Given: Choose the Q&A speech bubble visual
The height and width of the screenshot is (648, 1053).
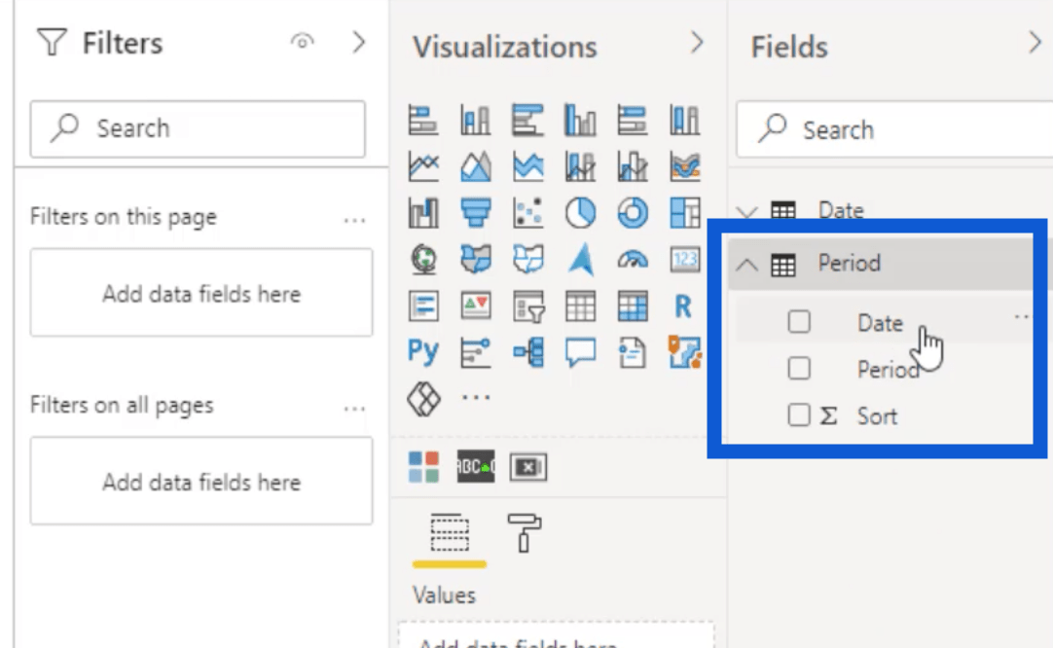Looking at the screenshot, I should 581,352.
